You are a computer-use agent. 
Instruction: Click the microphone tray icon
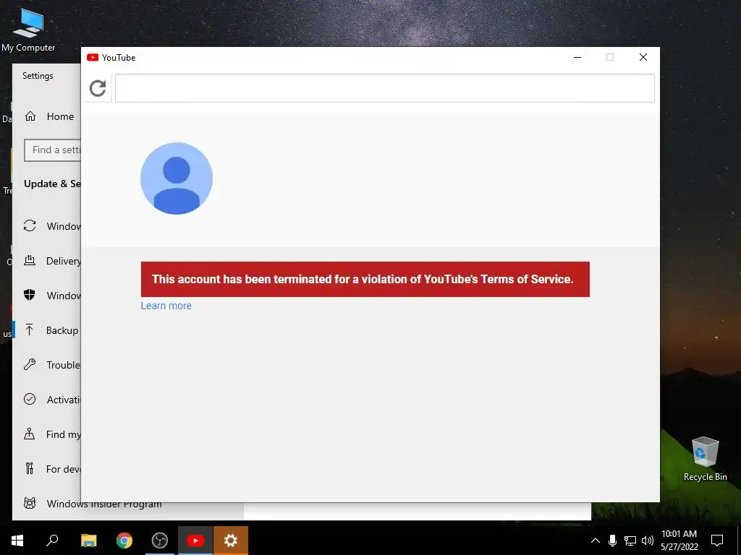point(612,541)
